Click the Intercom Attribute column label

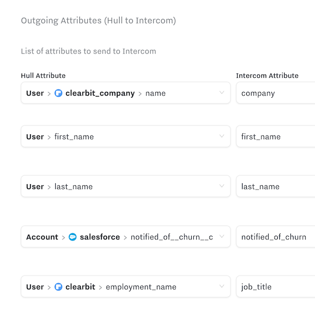point(267,76)
